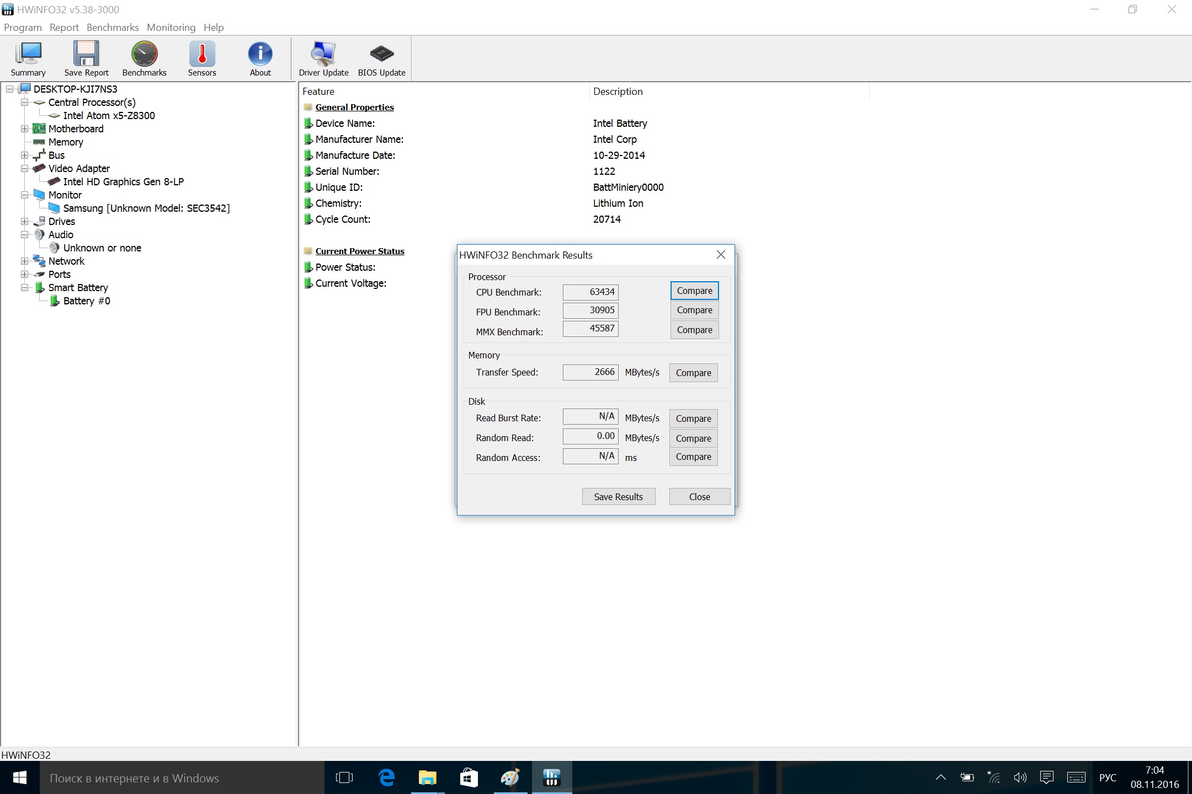The width and height of the screenshot is (1192, 794).
Task: Select Samsung monitor SEC3542 entry
Action: pos(146,208)
